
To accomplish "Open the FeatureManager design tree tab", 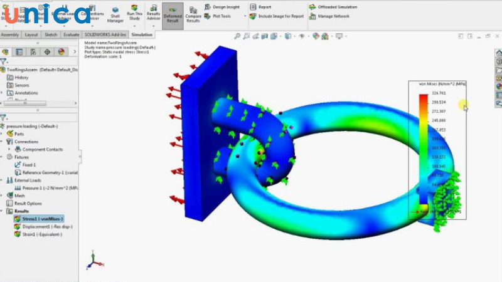I will 5,52.
